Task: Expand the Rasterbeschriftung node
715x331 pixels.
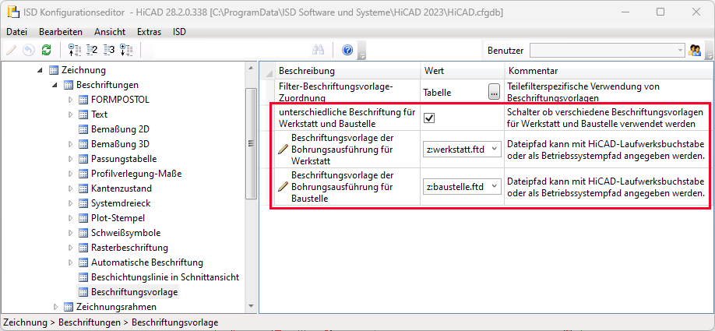Action: click(x=70, y=248)
